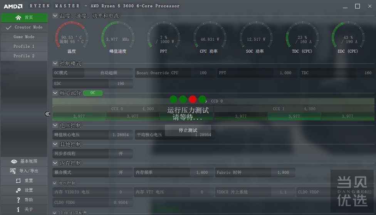Click the peak speed MHz gauge
The width and height of the screenshot is (376, 215).
tap(118, 35)
